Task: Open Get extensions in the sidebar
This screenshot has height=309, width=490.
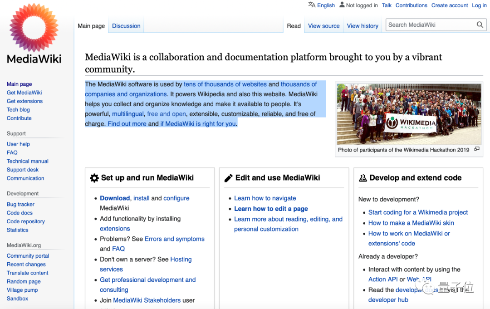Action: [x=24, y=101]
